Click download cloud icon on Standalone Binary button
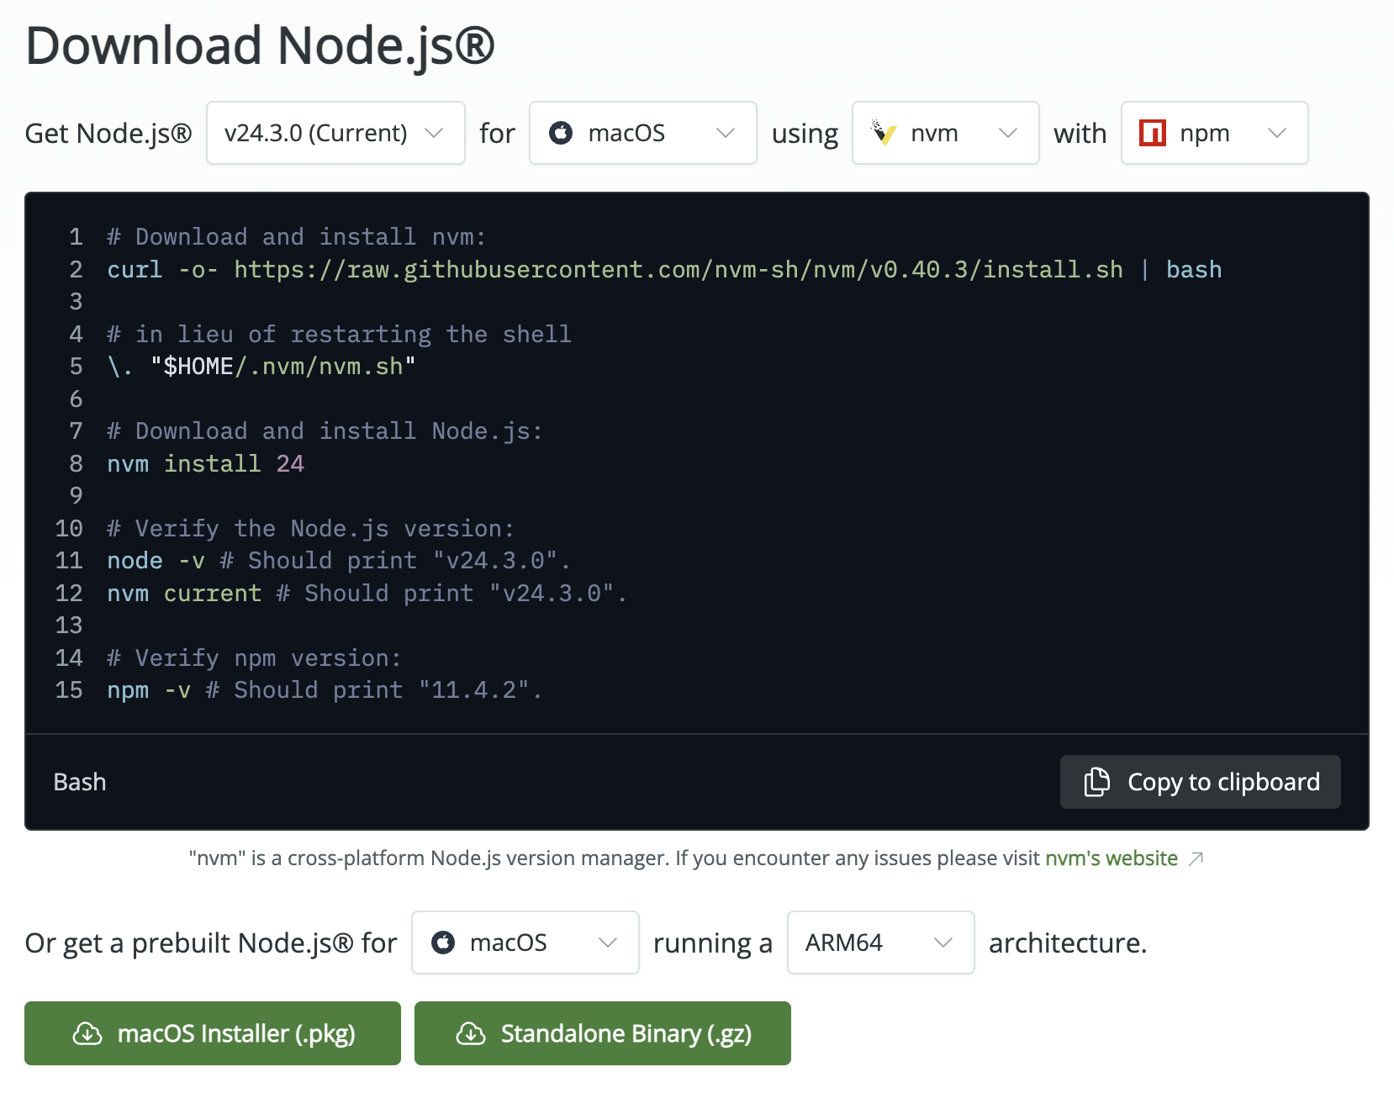This screenshot has height=1093, width=1394. tap(471, 1033)
